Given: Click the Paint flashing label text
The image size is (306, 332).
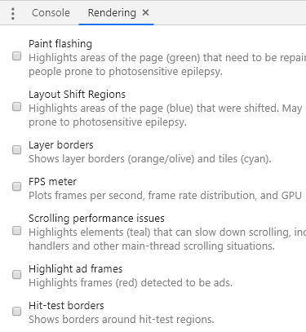Looking at the screenshot, I should 60,44.
